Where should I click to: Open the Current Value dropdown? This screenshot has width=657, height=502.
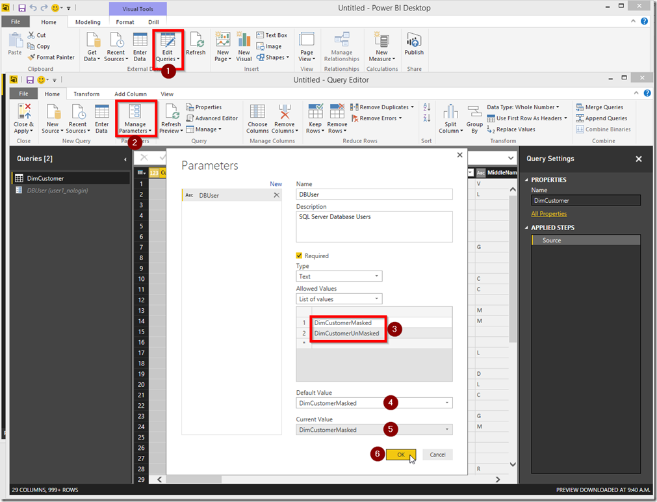point(374,429)
